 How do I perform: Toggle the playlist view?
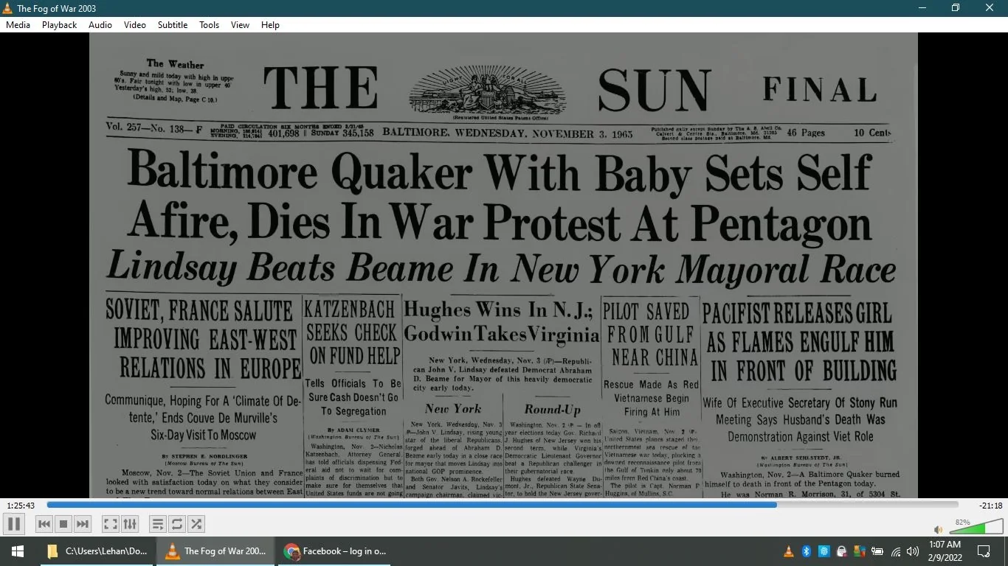(x=158, y=524)
